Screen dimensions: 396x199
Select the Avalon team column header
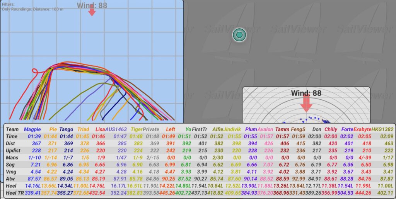tap(265, 129)
